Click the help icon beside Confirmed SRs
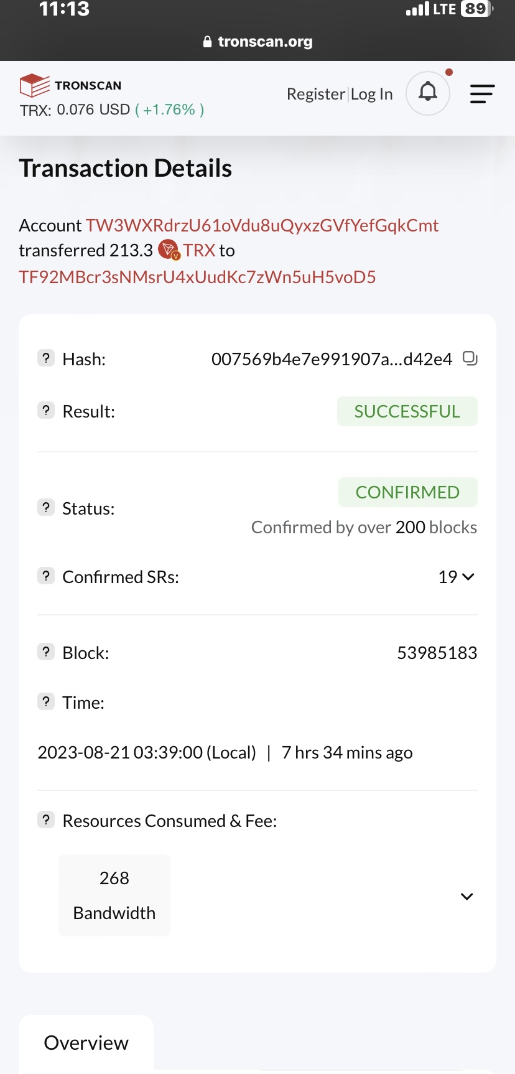This screenshot has height=1074, width=515. click(x=46, y=576)
